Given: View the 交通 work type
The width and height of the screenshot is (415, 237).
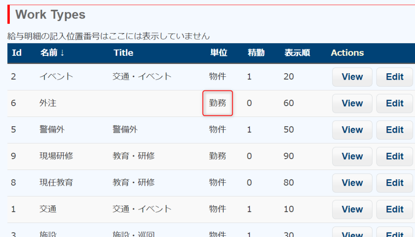Looking at the screenshot, I should [352, 209].
